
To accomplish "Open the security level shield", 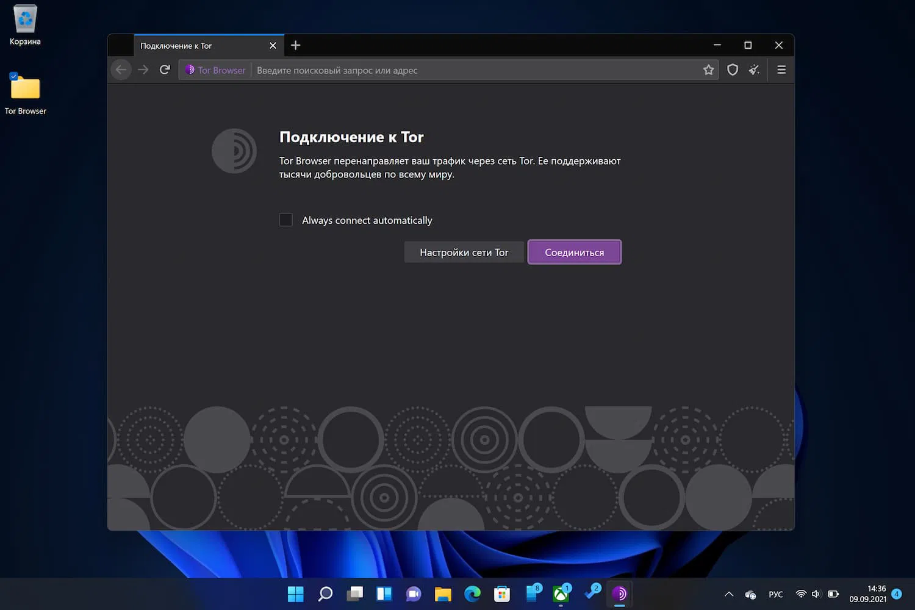I will tap(733, 70).
